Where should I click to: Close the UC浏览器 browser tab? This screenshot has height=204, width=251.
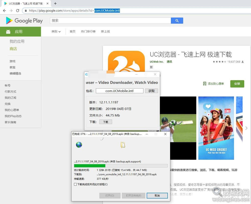[47, 3]
